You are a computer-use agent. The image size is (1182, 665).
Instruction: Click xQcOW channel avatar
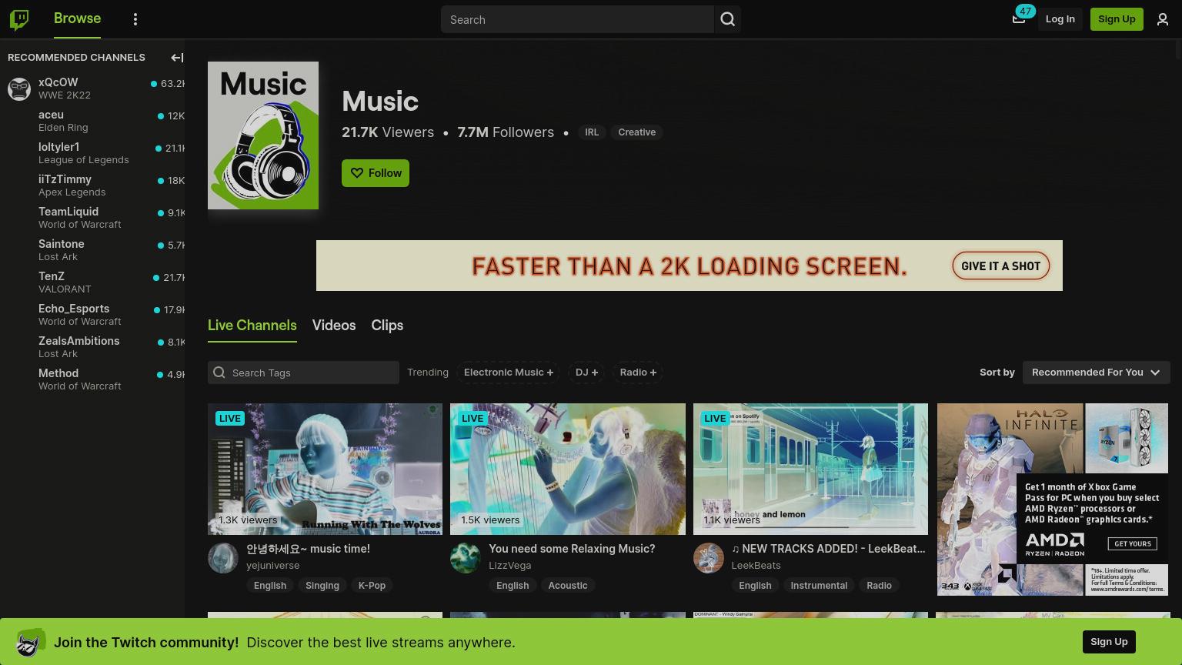tap(19, 89)
